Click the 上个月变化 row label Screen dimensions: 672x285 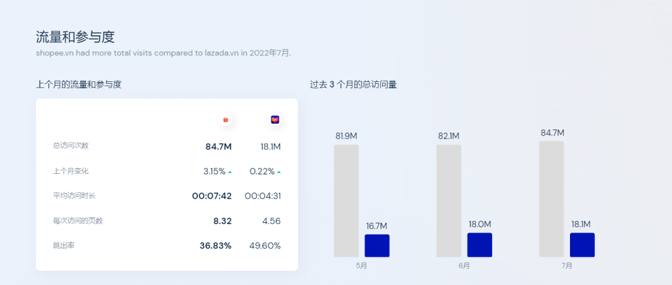71,171
